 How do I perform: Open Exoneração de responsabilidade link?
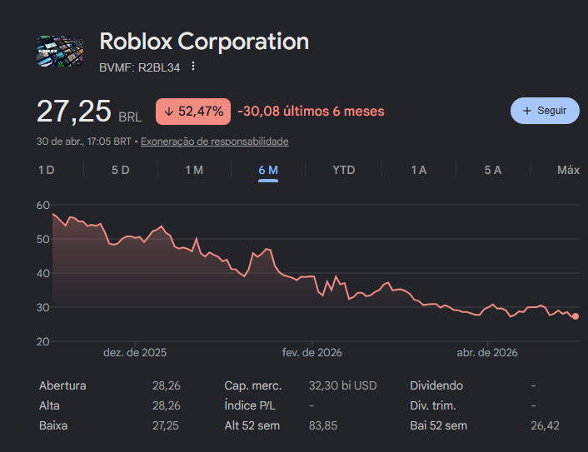point(215,142)
